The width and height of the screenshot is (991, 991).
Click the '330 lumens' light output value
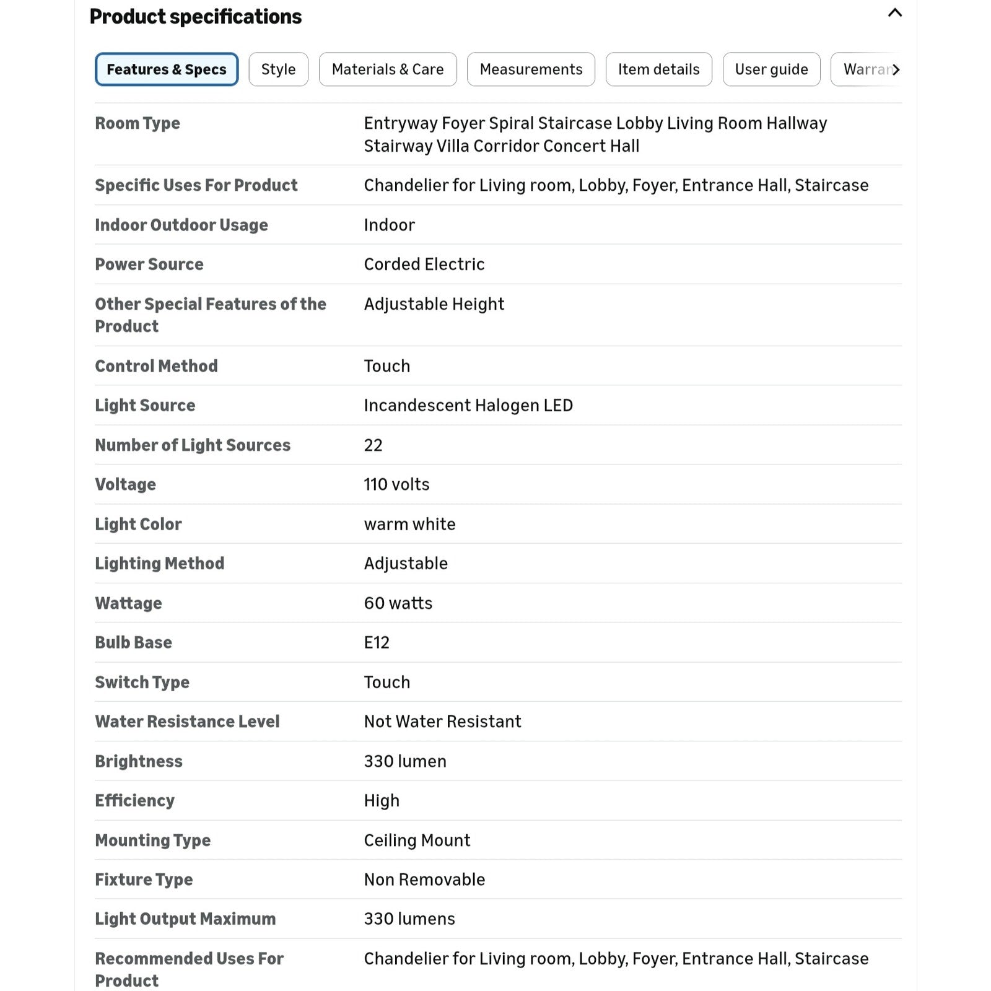point(409,919)
